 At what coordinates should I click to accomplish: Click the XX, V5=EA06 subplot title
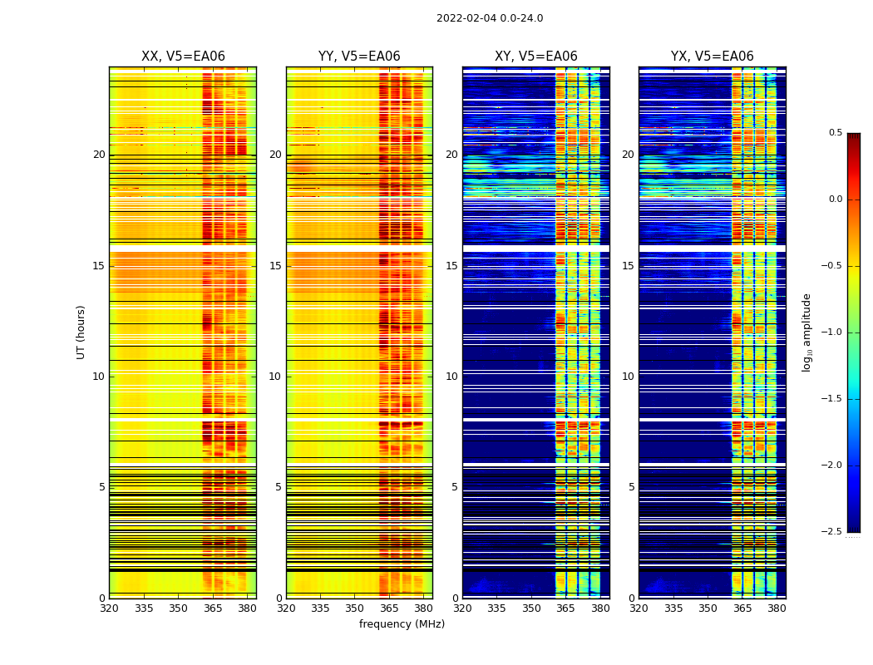point(183,57)
